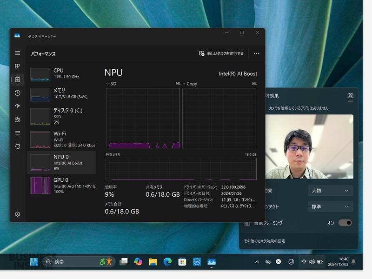Open the Details page icon in sidebar
372x279 pixels.
(18, 133)
